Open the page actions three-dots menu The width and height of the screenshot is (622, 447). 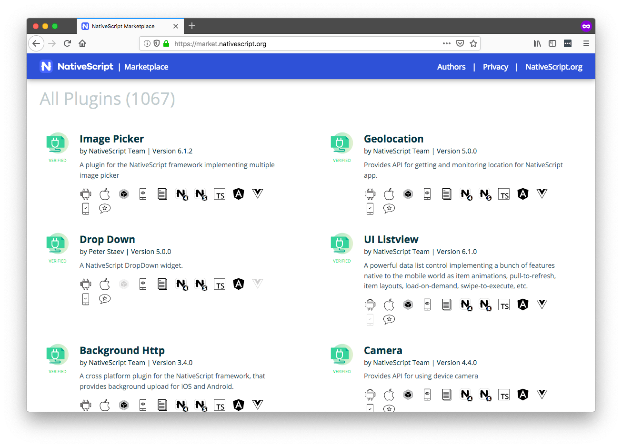(x=446, y=43)
